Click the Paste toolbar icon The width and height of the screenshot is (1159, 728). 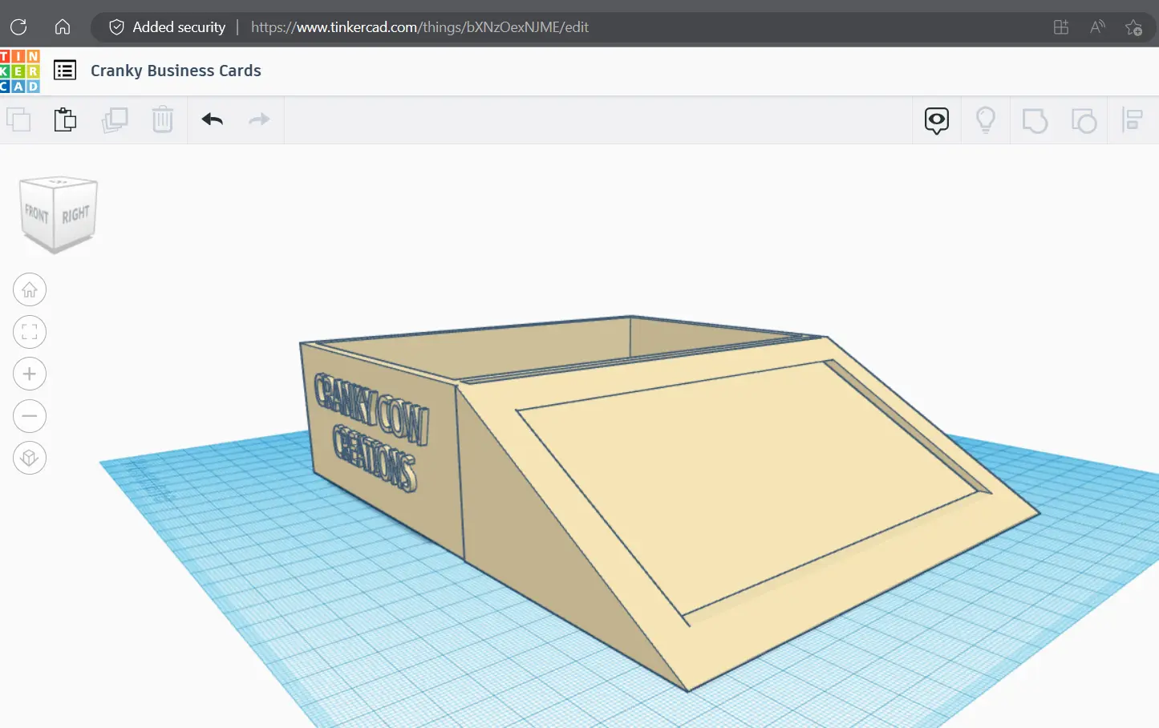65,120
